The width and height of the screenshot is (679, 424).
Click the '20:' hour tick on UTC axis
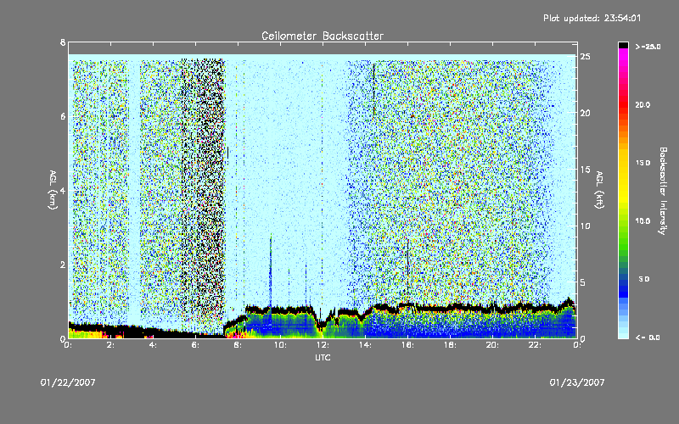tap(492, 345)
